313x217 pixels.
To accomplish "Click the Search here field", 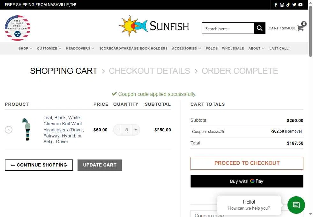I will (228, 28).
